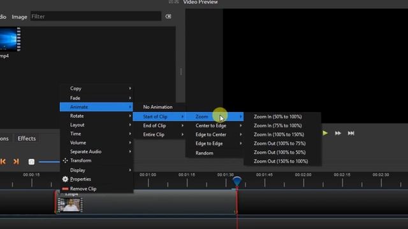Click into the Filter input field
Viewport: 408px width, 229px height.
(x=96, y=17)
